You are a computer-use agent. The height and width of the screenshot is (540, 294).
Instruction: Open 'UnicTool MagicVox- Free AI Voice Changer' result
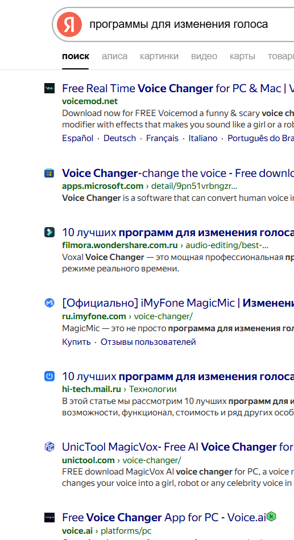177,447
